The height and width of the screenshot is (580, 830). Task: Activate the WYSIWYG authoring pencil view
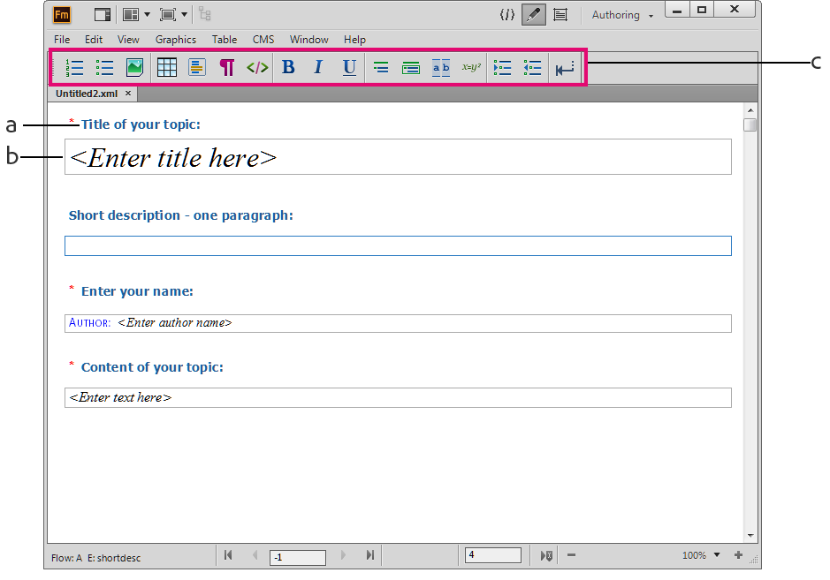point(532,14)
